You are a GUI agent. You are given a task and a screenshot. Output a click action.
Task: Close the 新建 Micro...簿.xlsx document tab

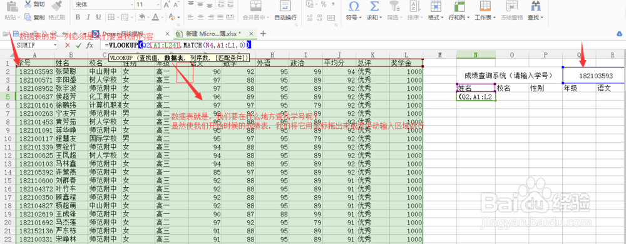tap(251, 34)
